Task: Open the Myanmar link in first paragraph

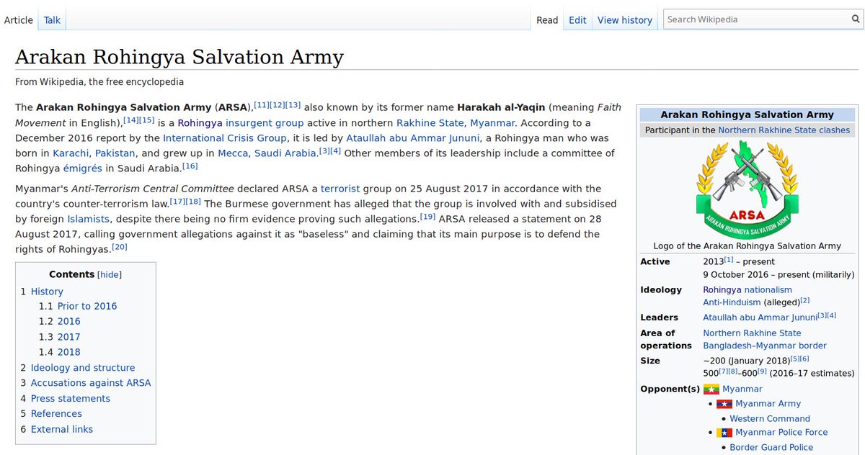Action: [492, 123]
